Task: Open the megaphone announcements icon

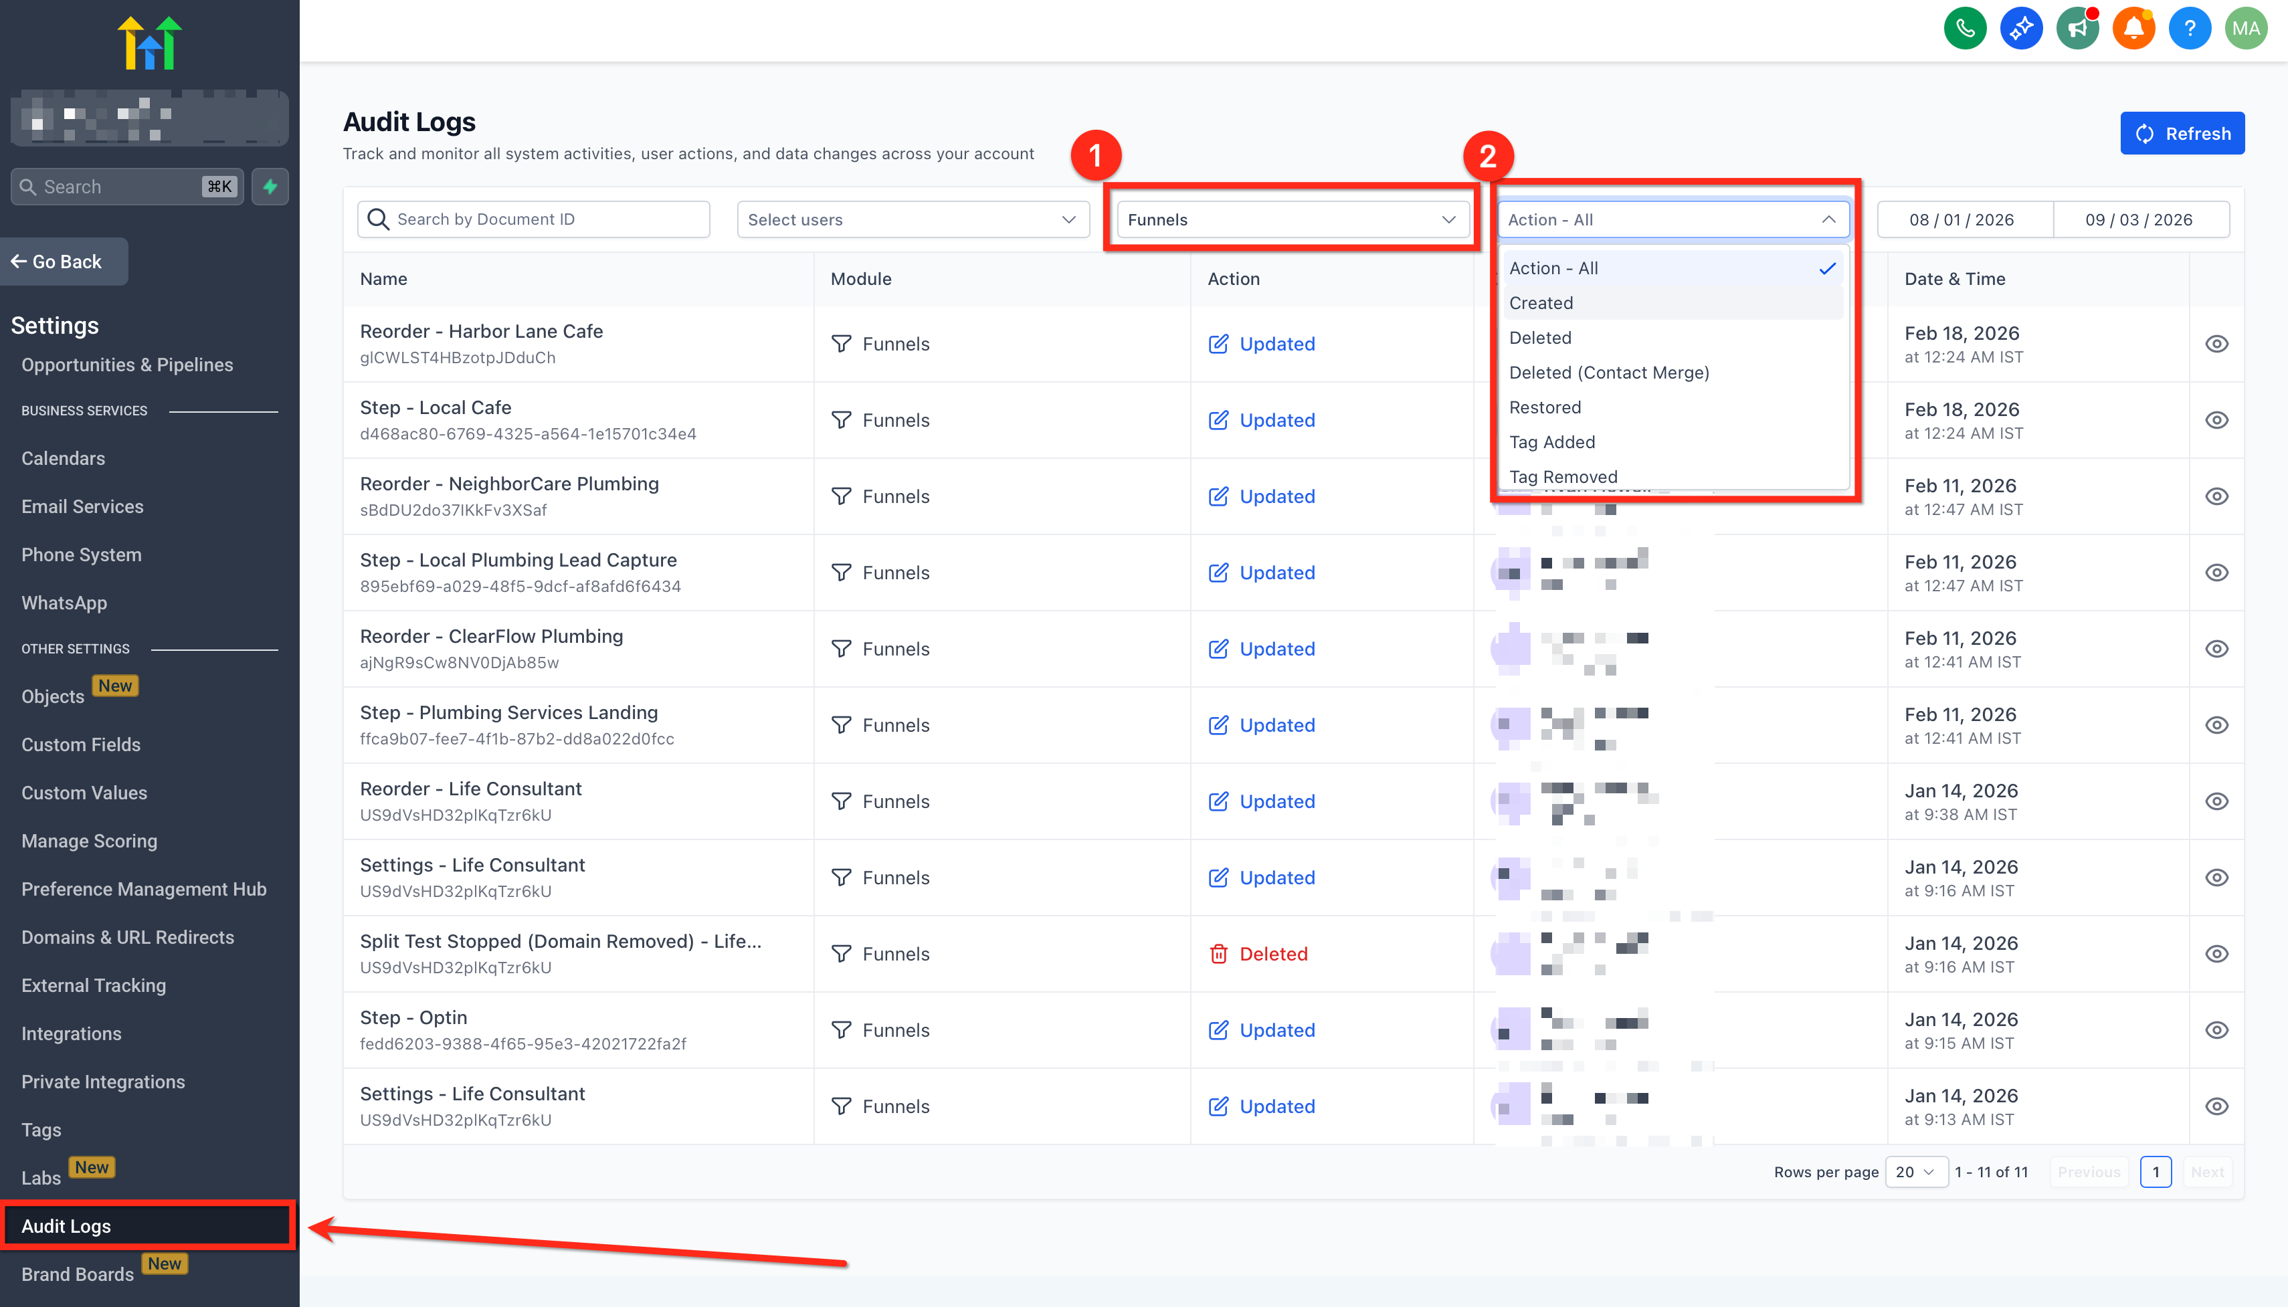Action: pyautogui.click(x=2077, y=29)
